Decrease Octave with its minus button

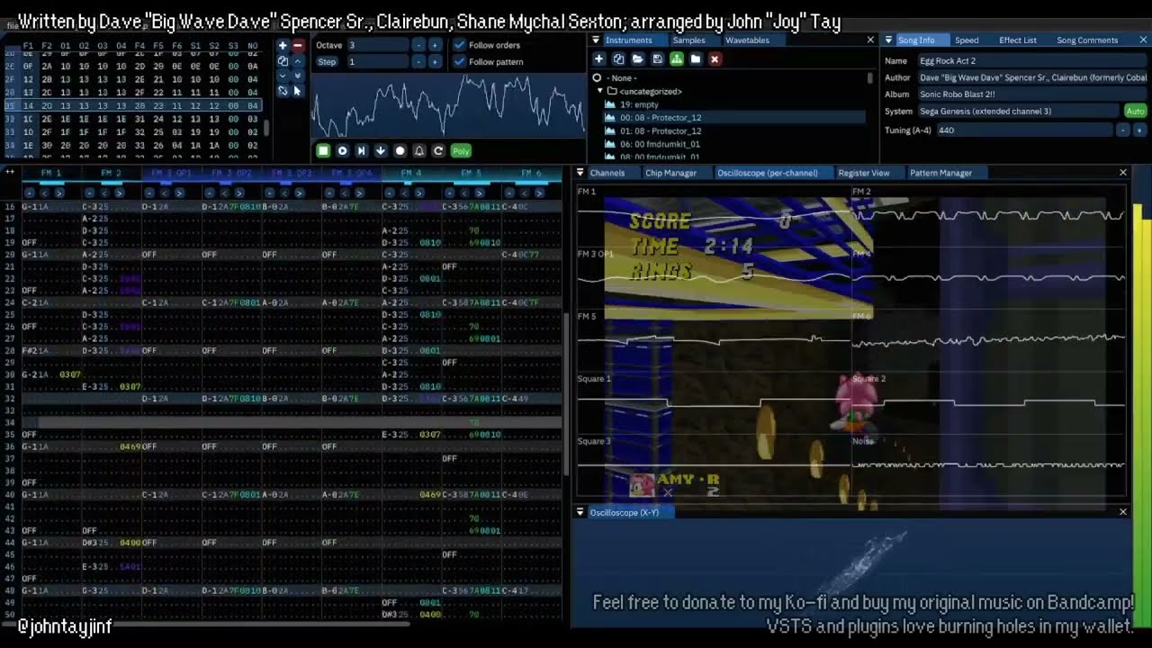coord(418,45)
